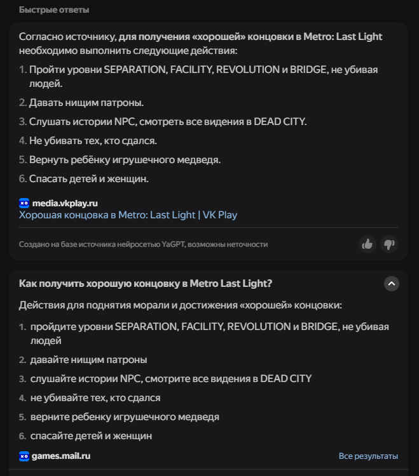Click the favicon beside media.vkplay.ru
This screenshot has width=419, height=476.
click(x=24, y=203)
